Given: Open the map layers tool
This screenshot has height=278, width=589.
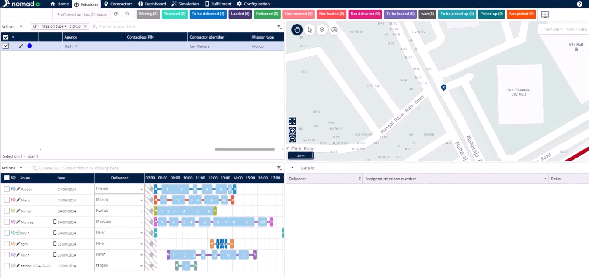Looking at the screenshot, I should tap(322, 30).
